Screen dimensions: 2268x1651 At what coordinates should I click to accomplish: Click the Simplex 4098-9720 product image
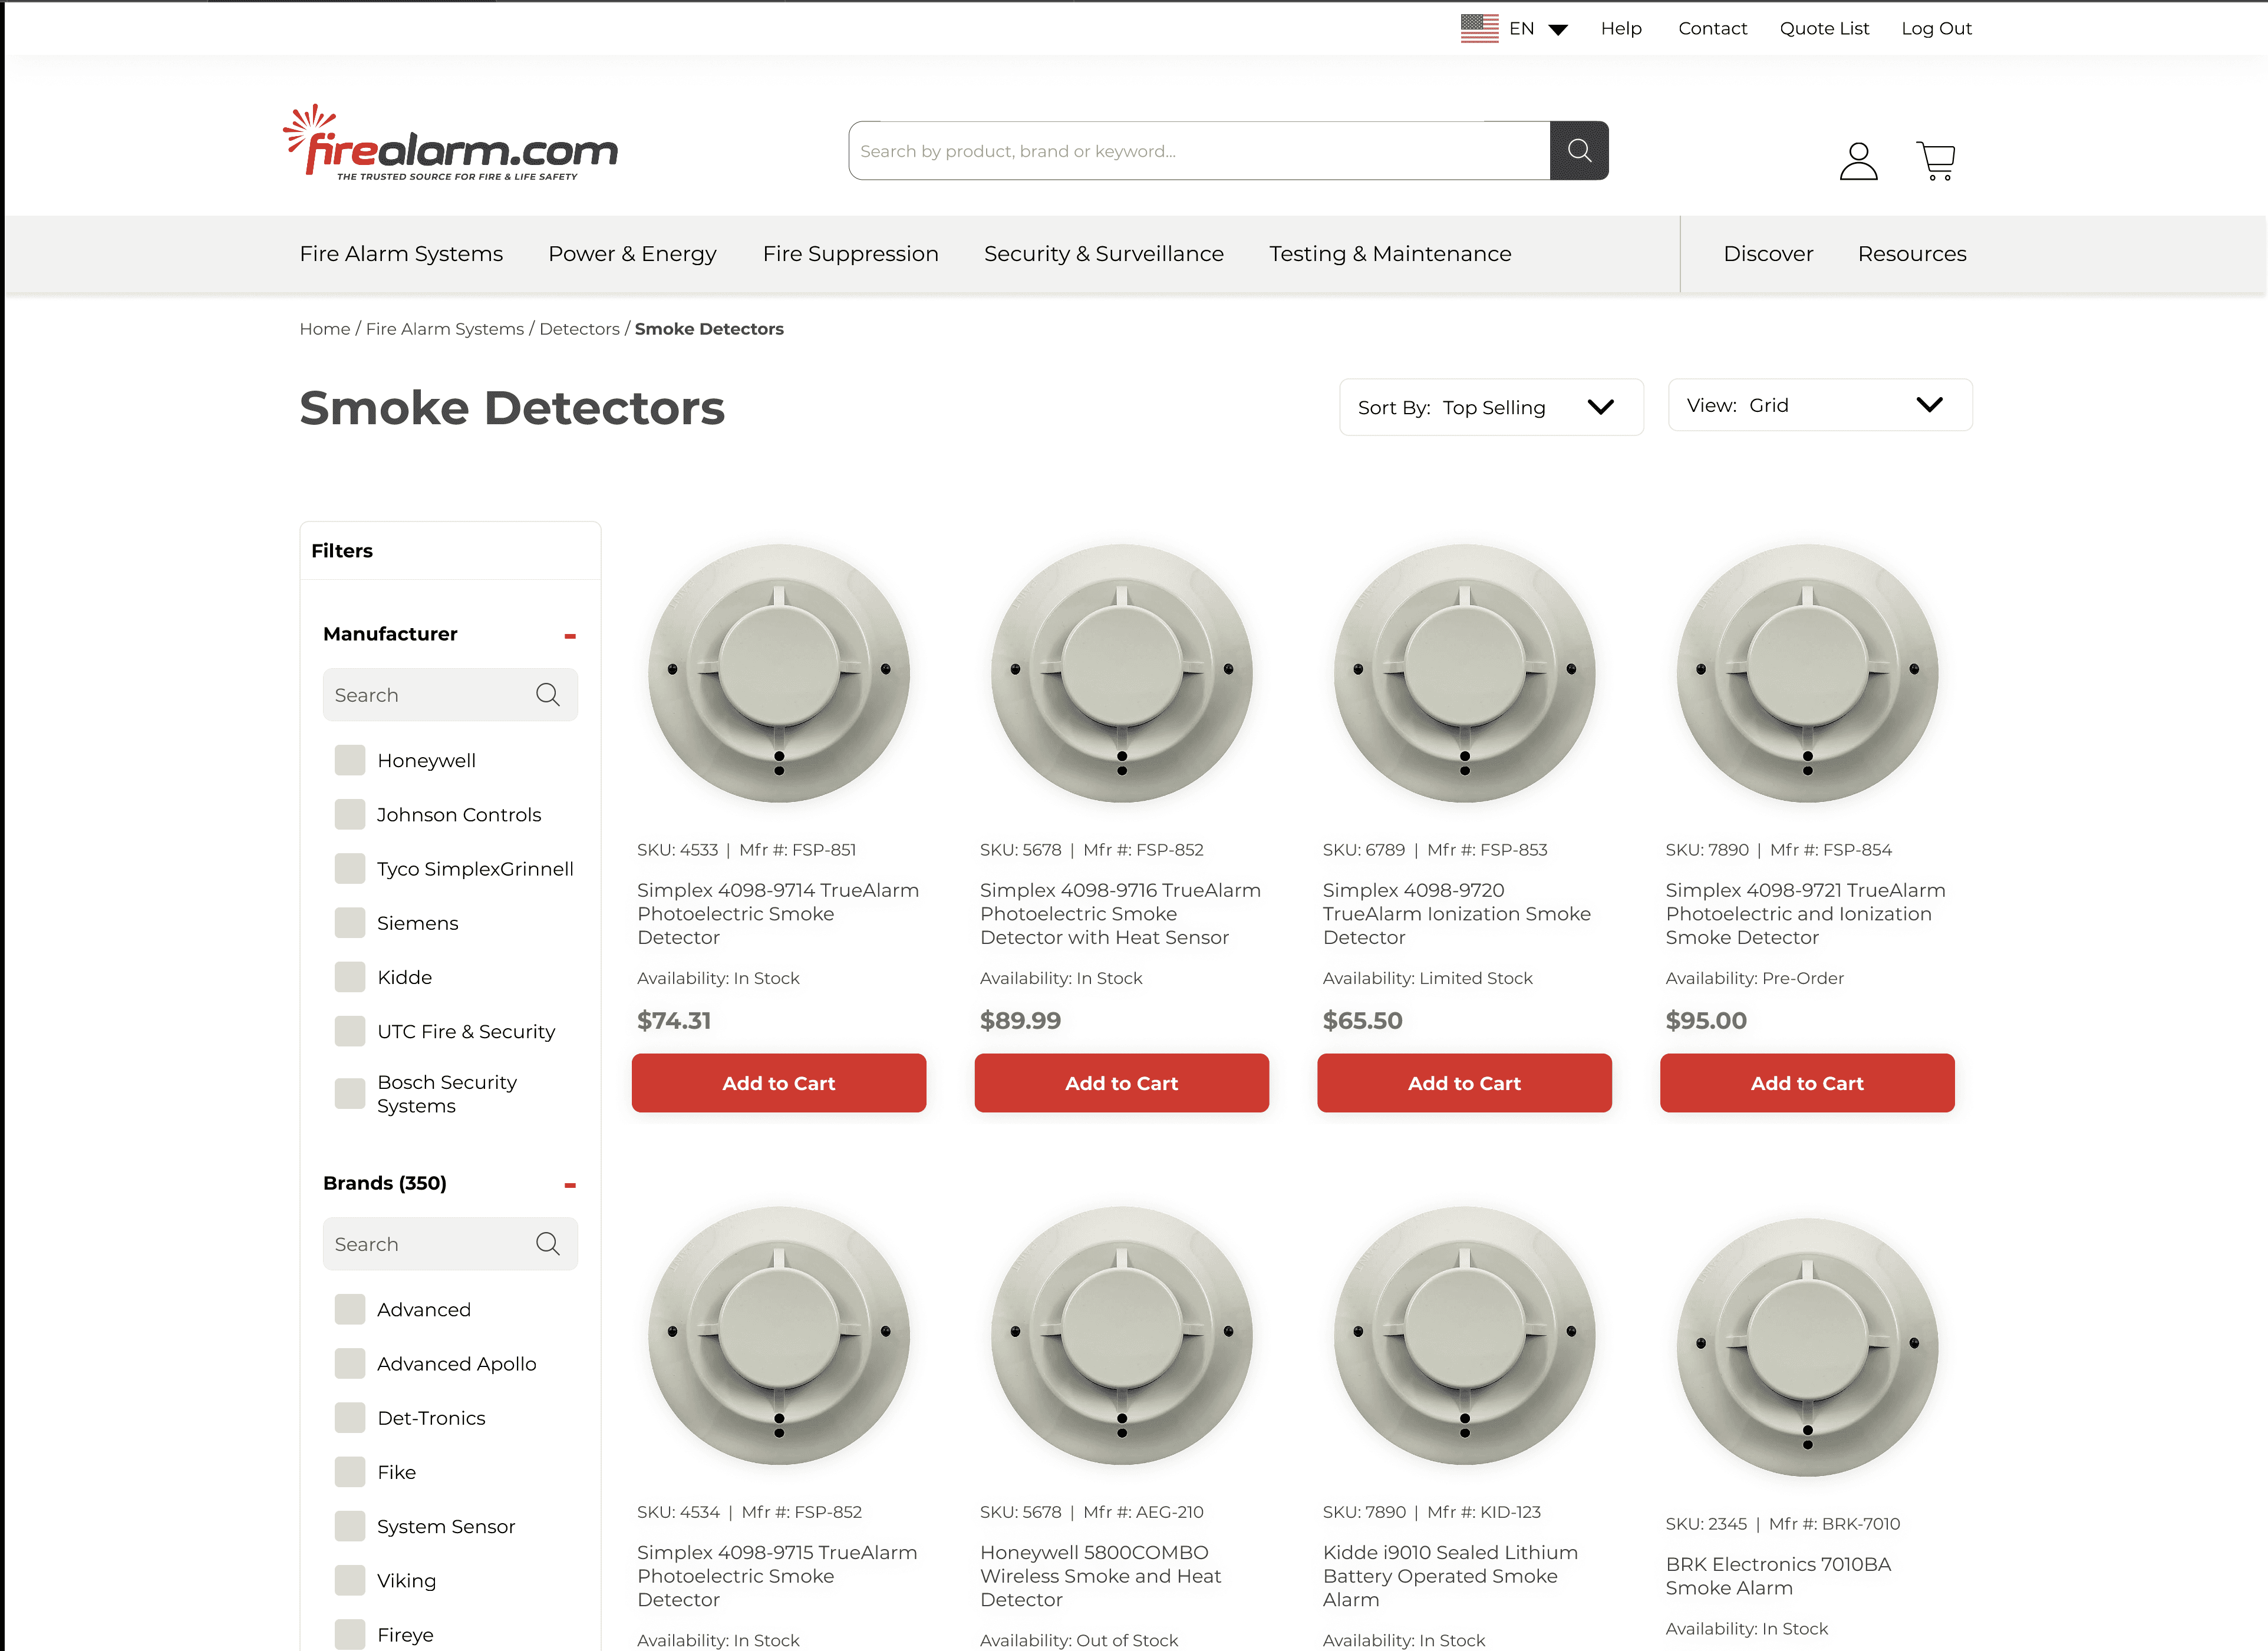click(1464, 672)
